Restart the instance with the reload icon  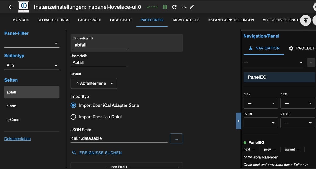point(174,7)
